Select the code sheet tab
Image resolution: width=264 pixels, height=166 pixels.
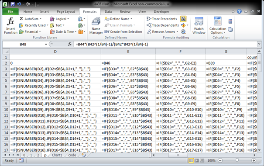click(72, 155)
